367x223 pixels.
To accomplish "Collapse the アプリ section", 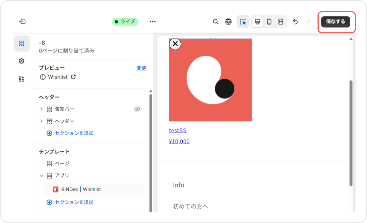I will click(41, 176).
